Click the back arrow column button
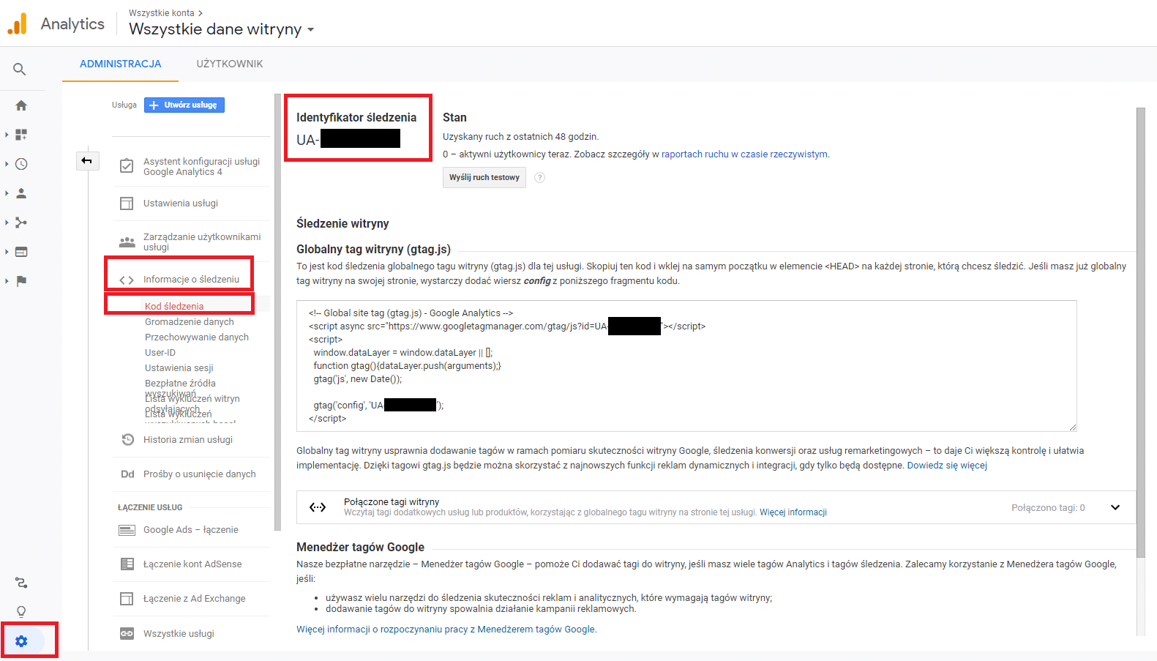 (x=87, y=160)
